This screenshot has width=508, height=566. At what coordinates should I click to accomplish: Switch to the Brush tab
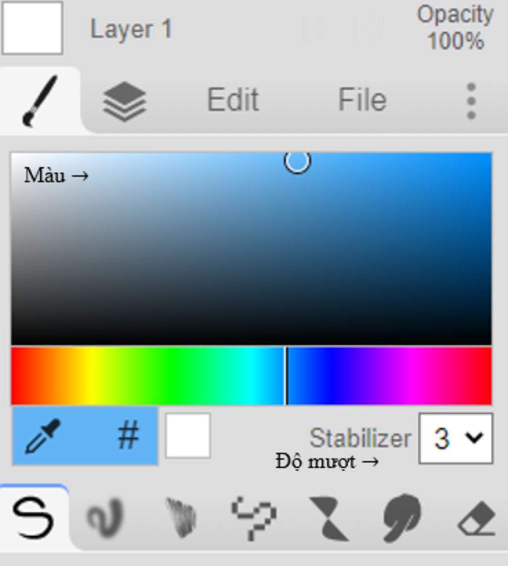40,100
